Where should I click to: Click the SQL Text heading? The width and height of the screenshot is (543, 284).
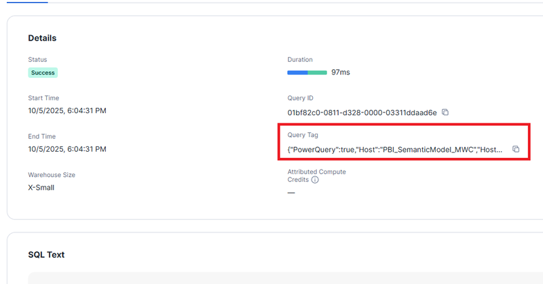(46, 255)
